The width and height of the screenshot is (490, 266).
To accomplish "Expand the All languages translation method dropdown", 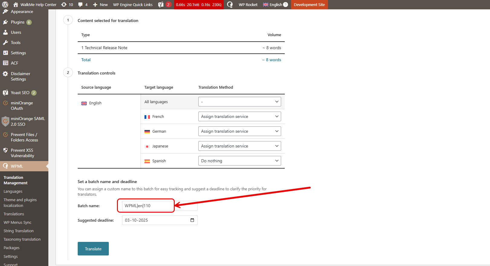I will 239,102.
